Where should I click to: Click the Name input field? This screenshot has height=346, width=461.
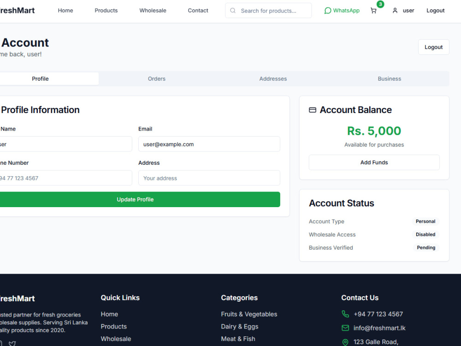65,144
